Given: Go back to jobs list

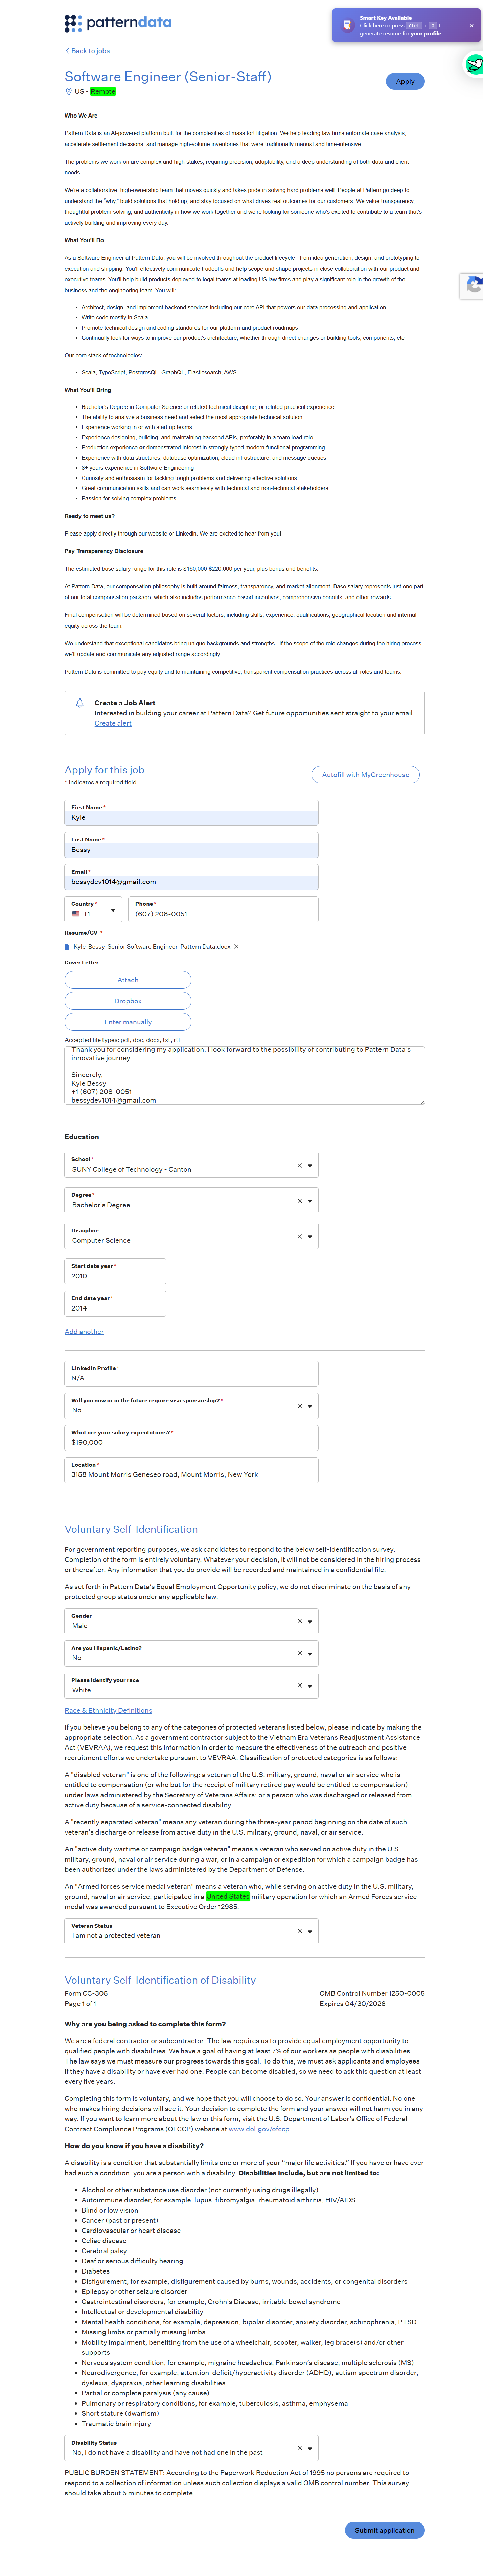Looking at the screenshot, I should (90, 51).
